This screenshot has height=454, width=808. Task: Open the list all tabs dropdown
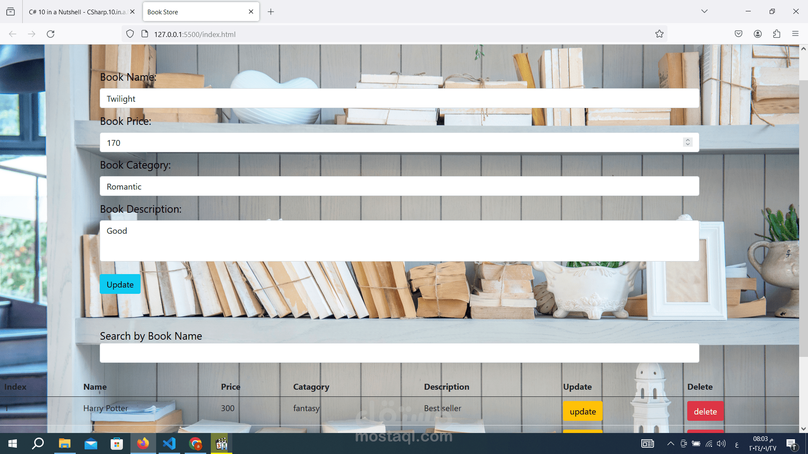[x=704, y=11]
